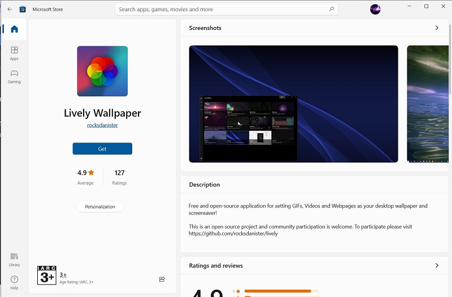
Task: Click the 5-star rating bar
Action: pyautogui.click(x=281, y=291)
